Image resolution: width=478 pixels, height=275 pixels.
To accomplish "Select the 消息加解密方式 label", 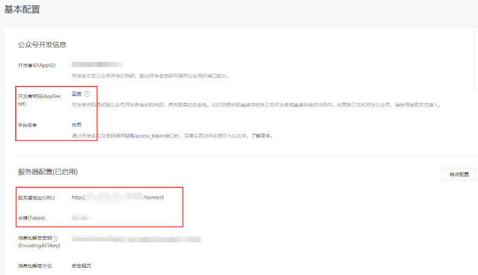I will click(35, 266).
